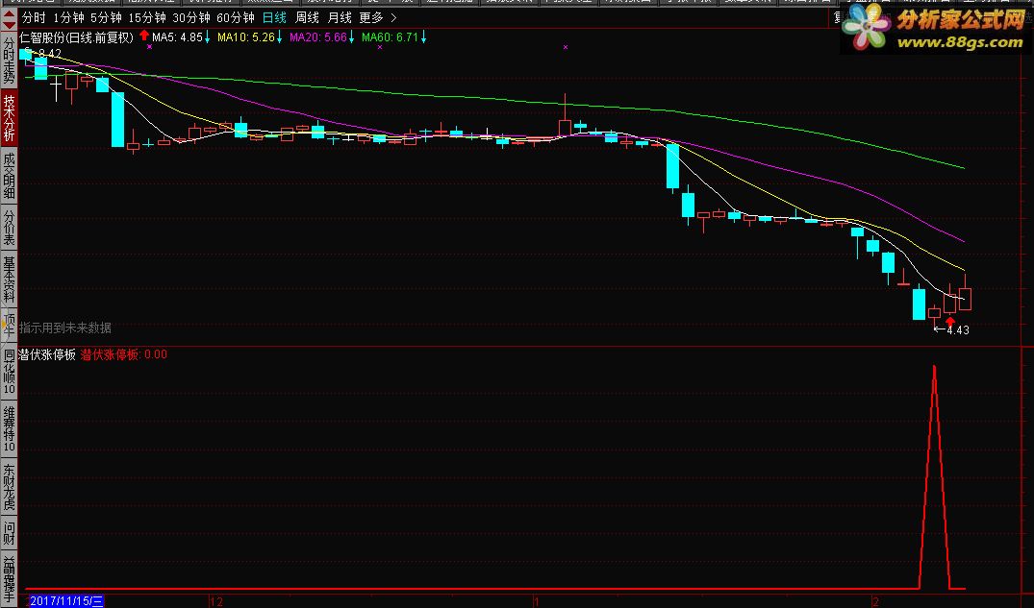Click the MA60: 6.71 indicator label

coord(390,37)
